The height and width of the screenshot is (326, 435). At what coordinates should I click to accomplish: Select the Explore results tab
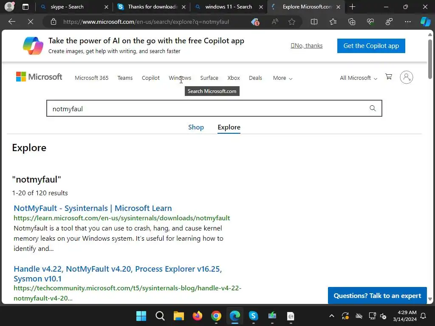coord(229,127)
